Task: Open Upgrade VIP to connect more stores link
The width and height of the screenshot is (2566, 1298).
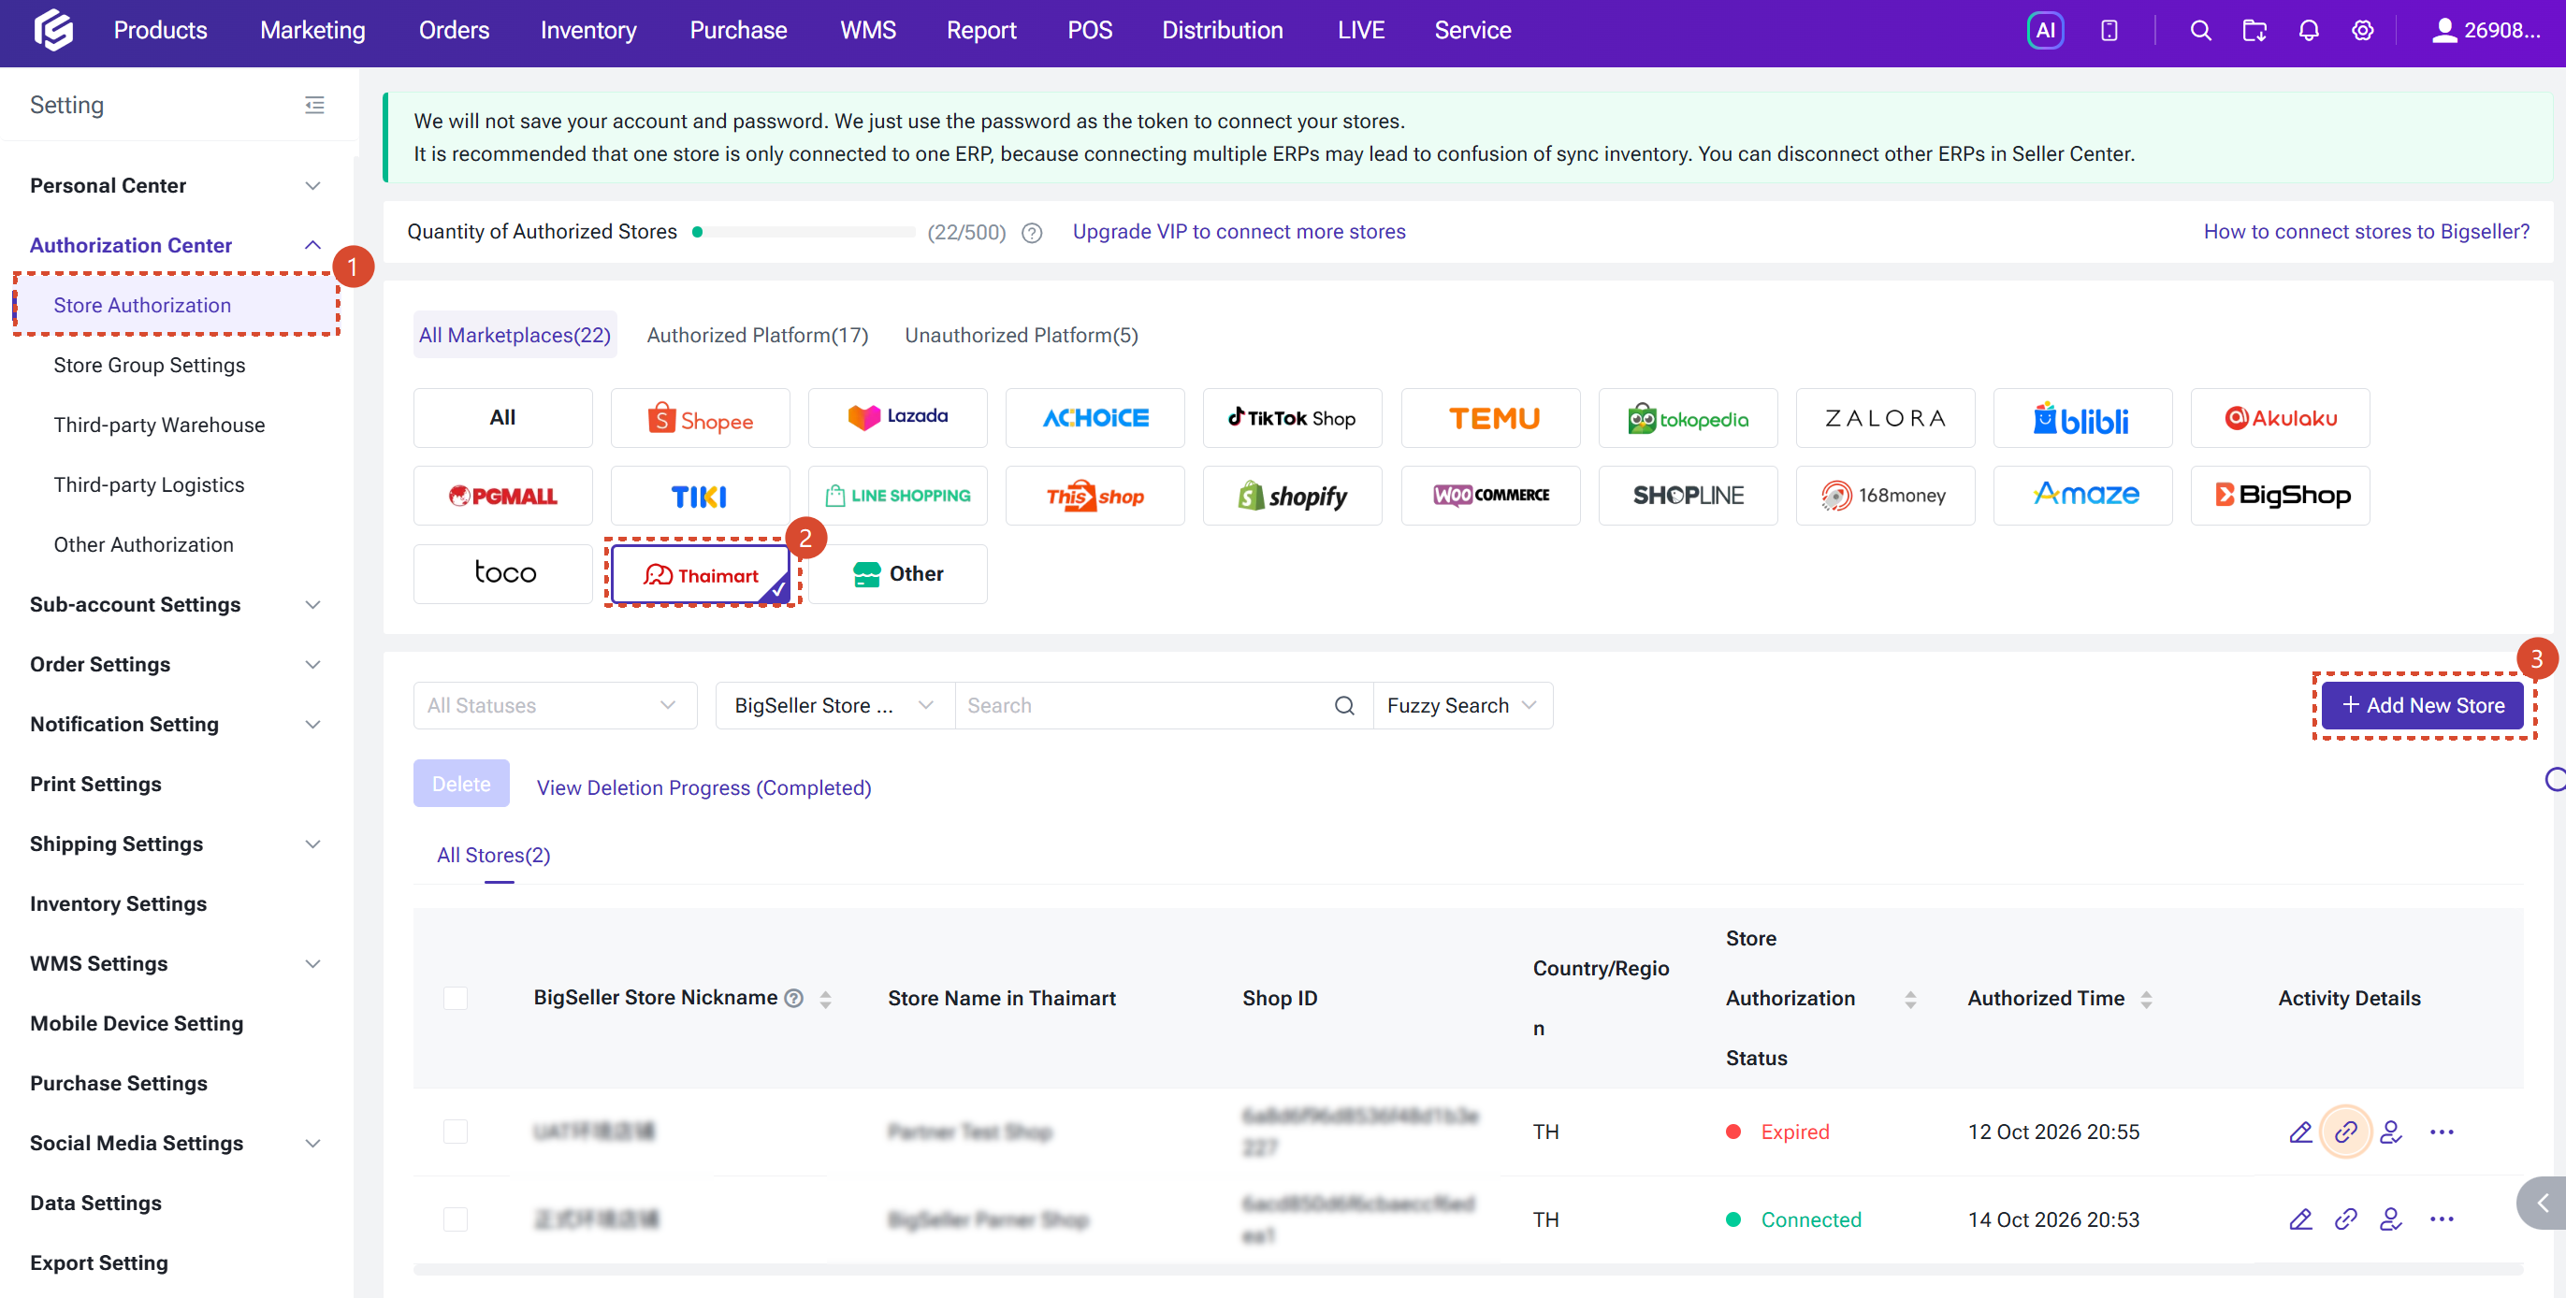Action: pyautogui.click(x=1239, y=231)
